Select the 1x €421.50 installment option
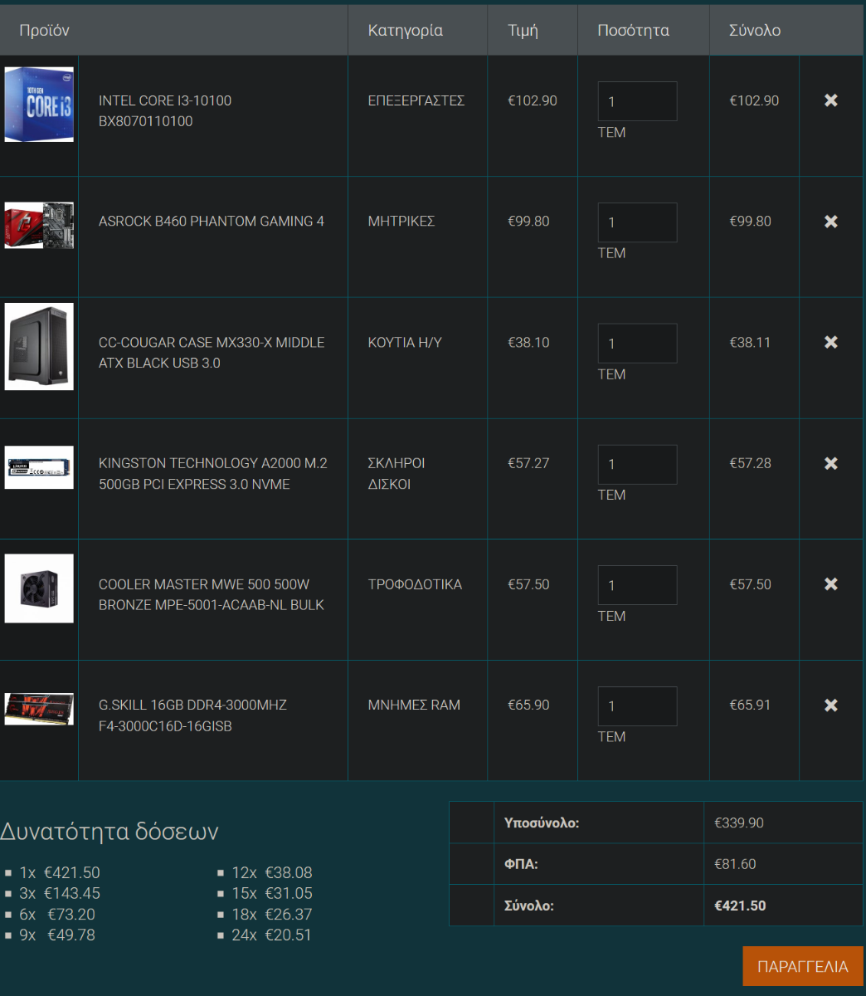This screenshot has width=866, height=996. 60,872
